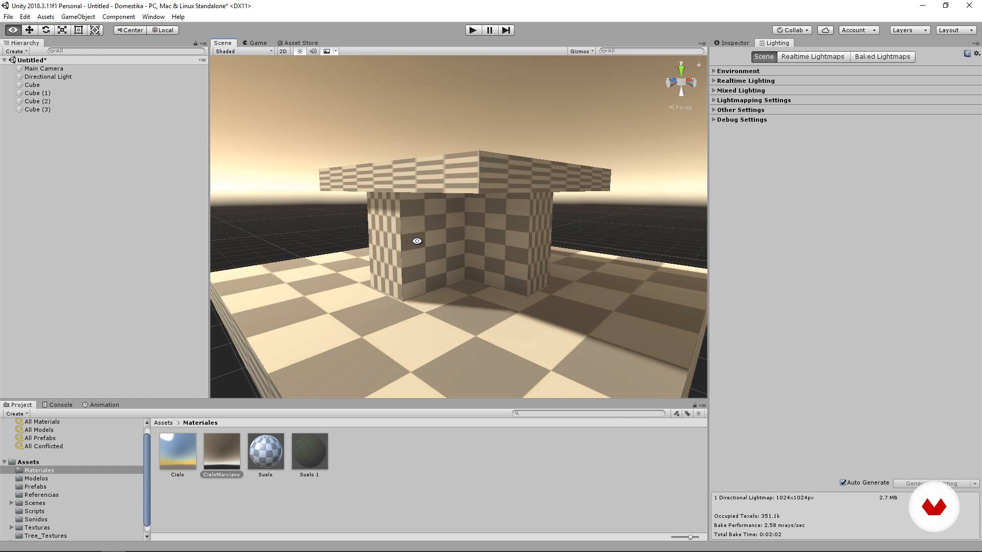Screen dimensions: 982x552
Task: Open the cloud Services button
Action: (825, 30)
